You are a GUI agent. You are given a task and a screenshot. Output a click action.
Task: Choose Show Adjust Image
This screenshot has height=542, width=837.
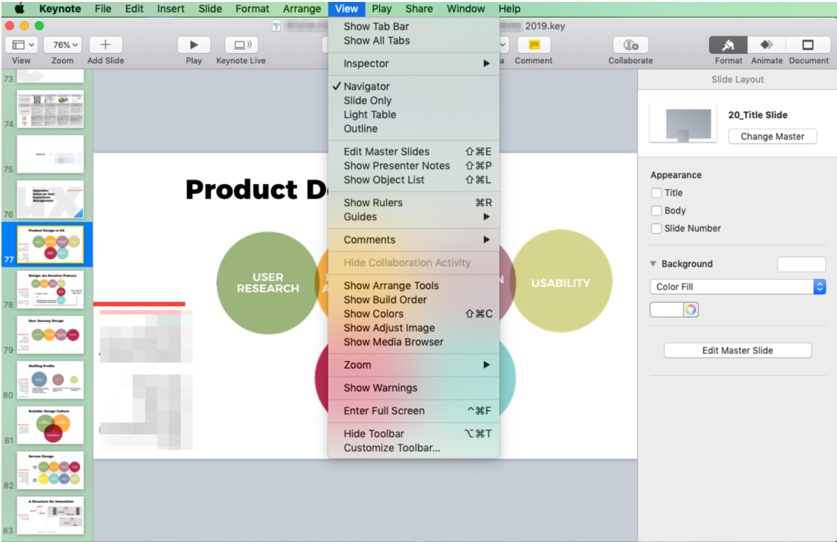(x=414, y=328)
